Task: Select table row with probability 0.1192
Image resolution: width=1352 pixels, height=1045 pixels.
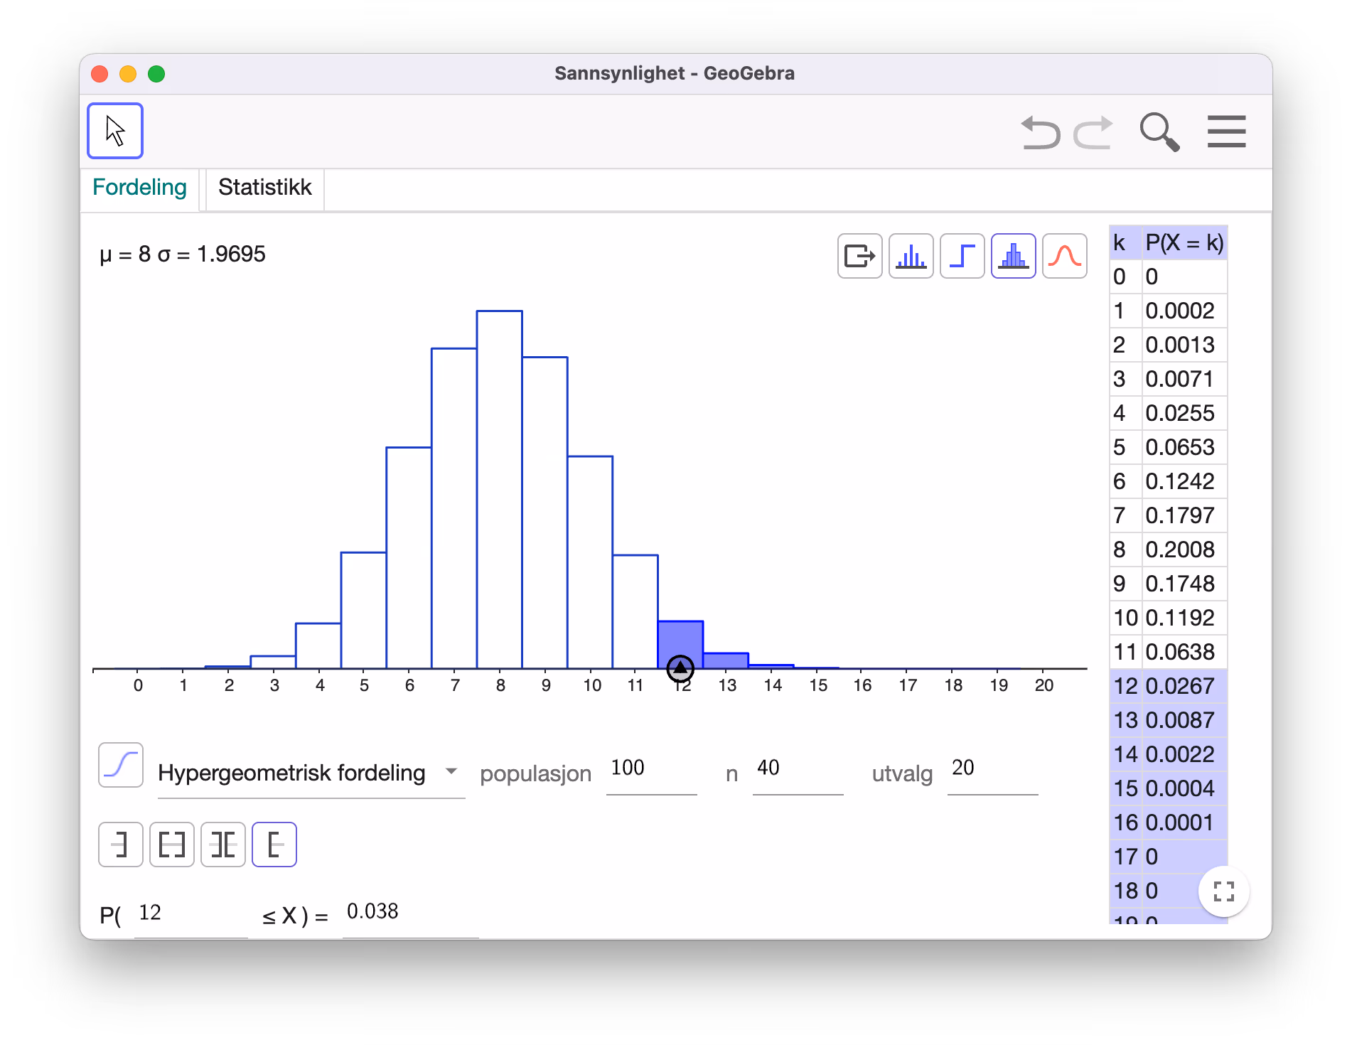Action: click(x=1169, y=618)
